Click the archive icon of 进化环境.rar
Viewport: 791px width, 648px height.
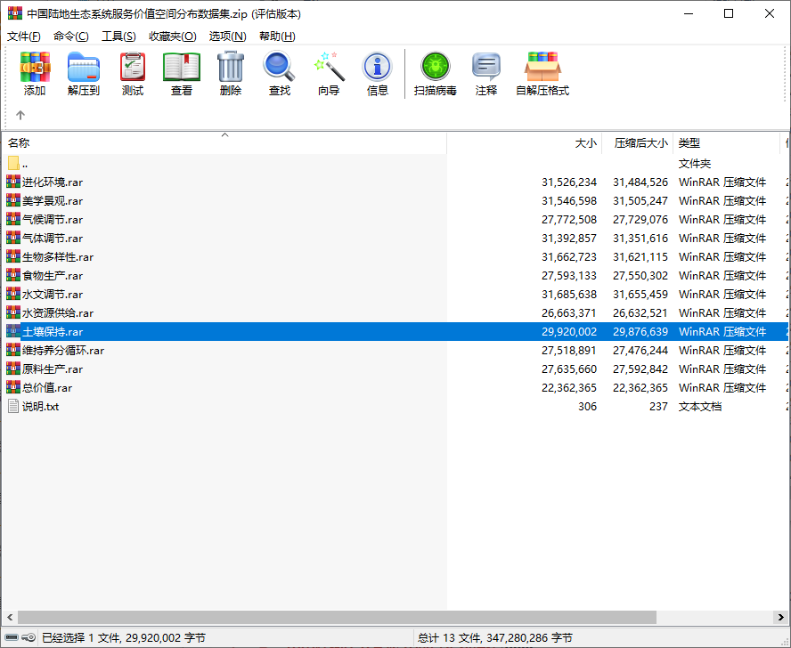point(13,182)
